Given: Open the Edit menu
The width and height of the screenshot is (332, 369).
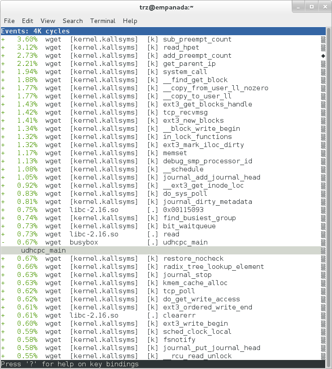Looking at the screenshot, I should pos(27,21).
